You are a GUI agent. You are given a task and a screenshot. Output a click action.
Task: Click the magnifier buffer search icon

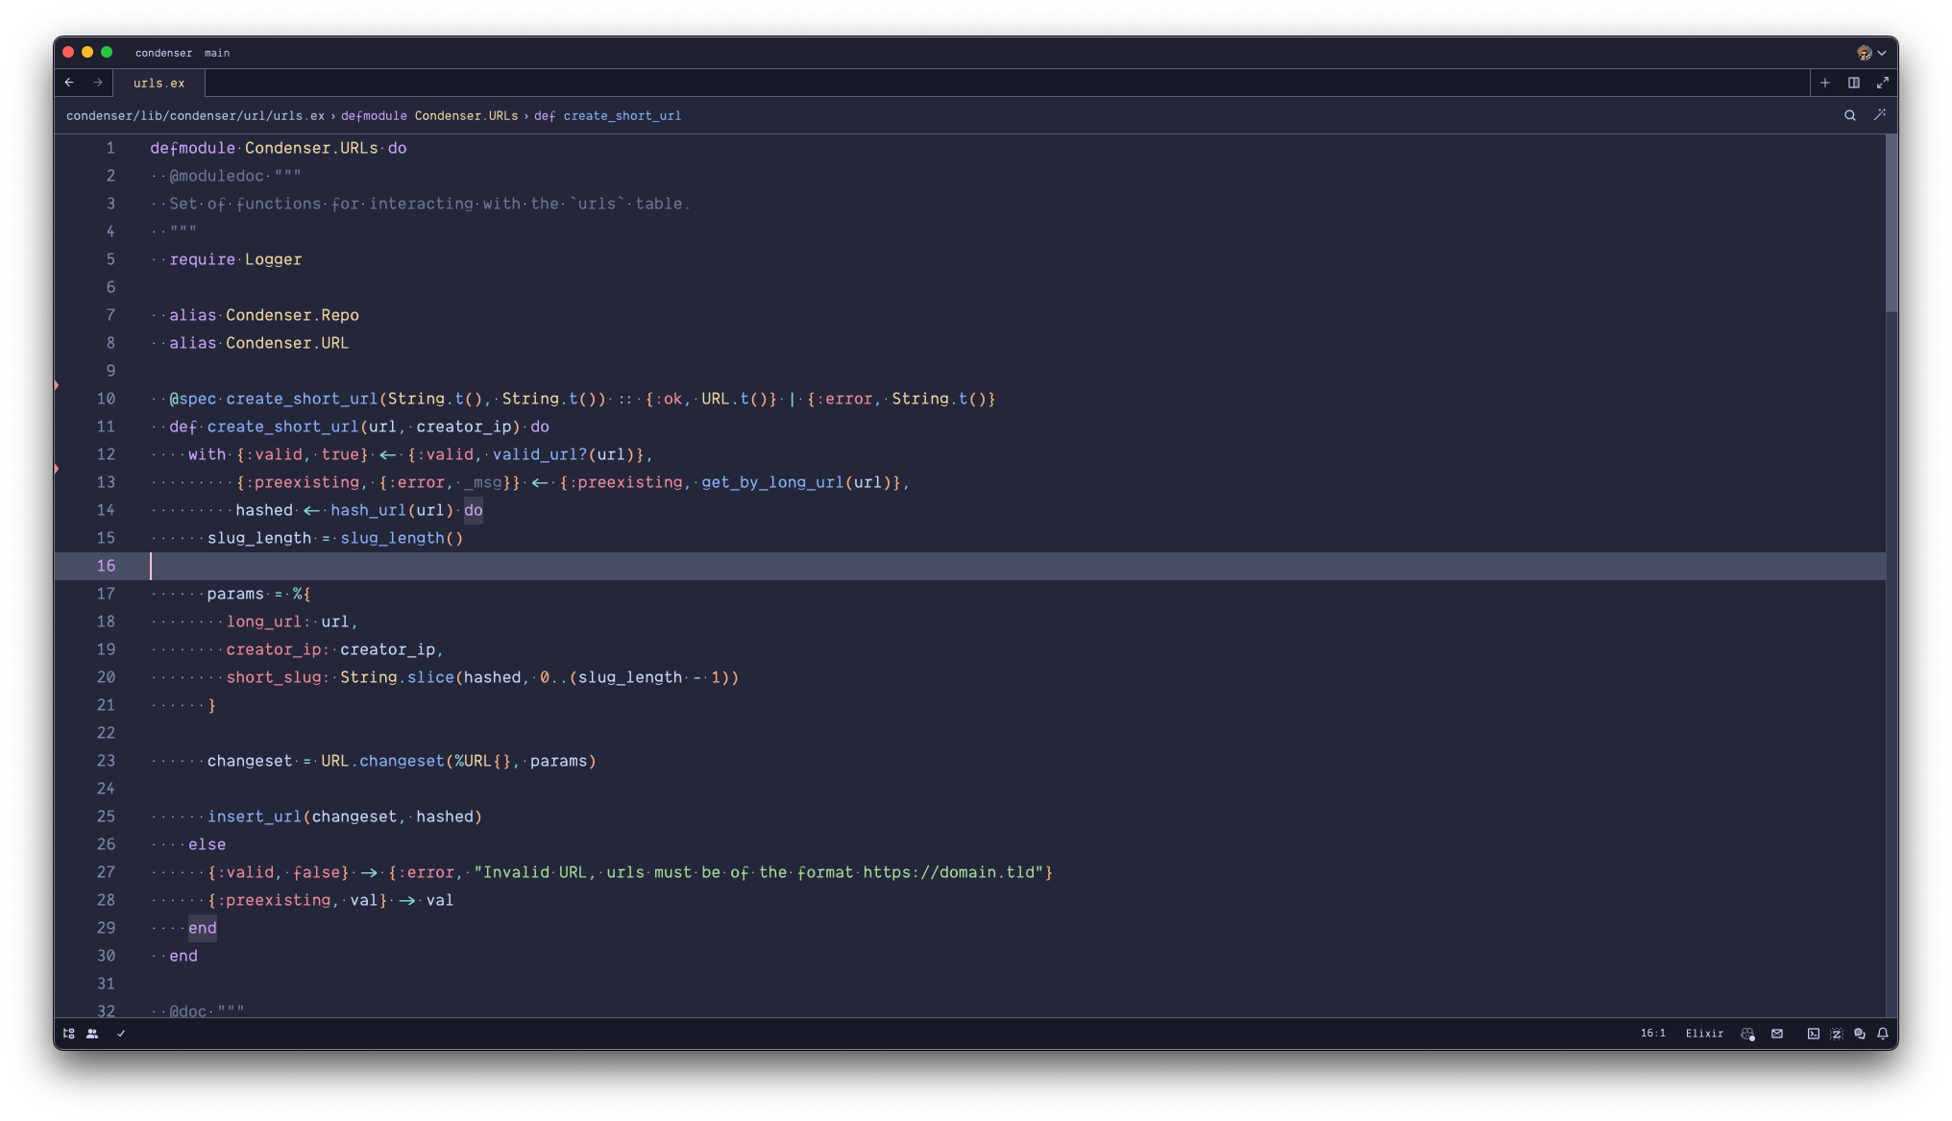(1849, 115)
